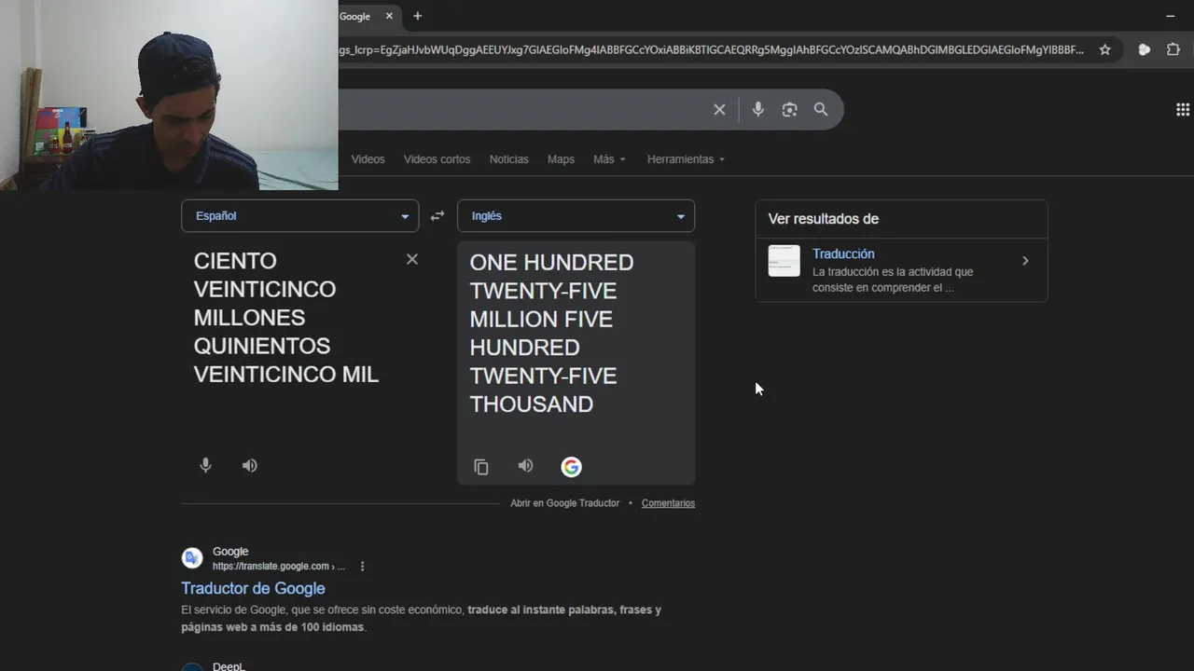Dictate source text with microphone
Viewport: 1194px width, 671px height.
tap(205, 465)
